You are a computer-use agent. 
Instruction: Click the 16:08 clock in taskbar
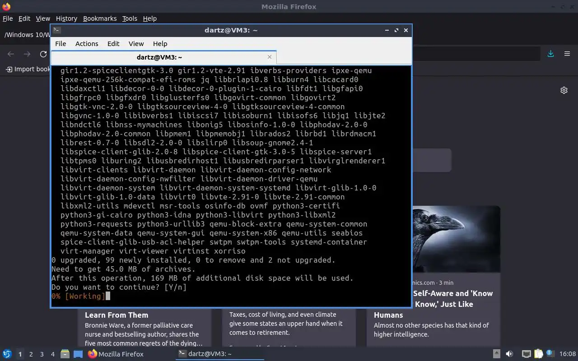click(x=568, y=354)
